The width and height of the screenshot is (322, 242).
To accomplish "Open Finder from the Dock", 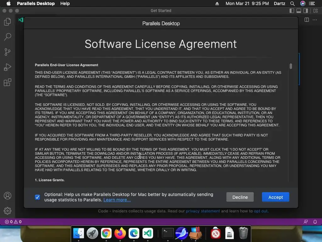I will (79, 233).
